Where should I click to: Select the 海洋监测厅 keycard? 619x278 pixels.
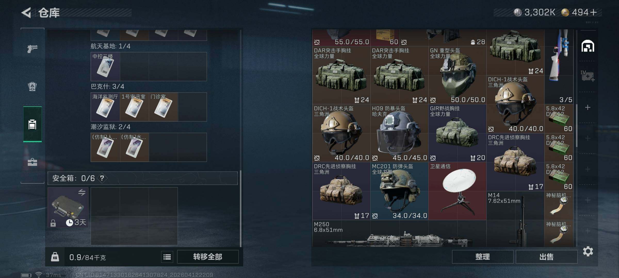(105, 107)
